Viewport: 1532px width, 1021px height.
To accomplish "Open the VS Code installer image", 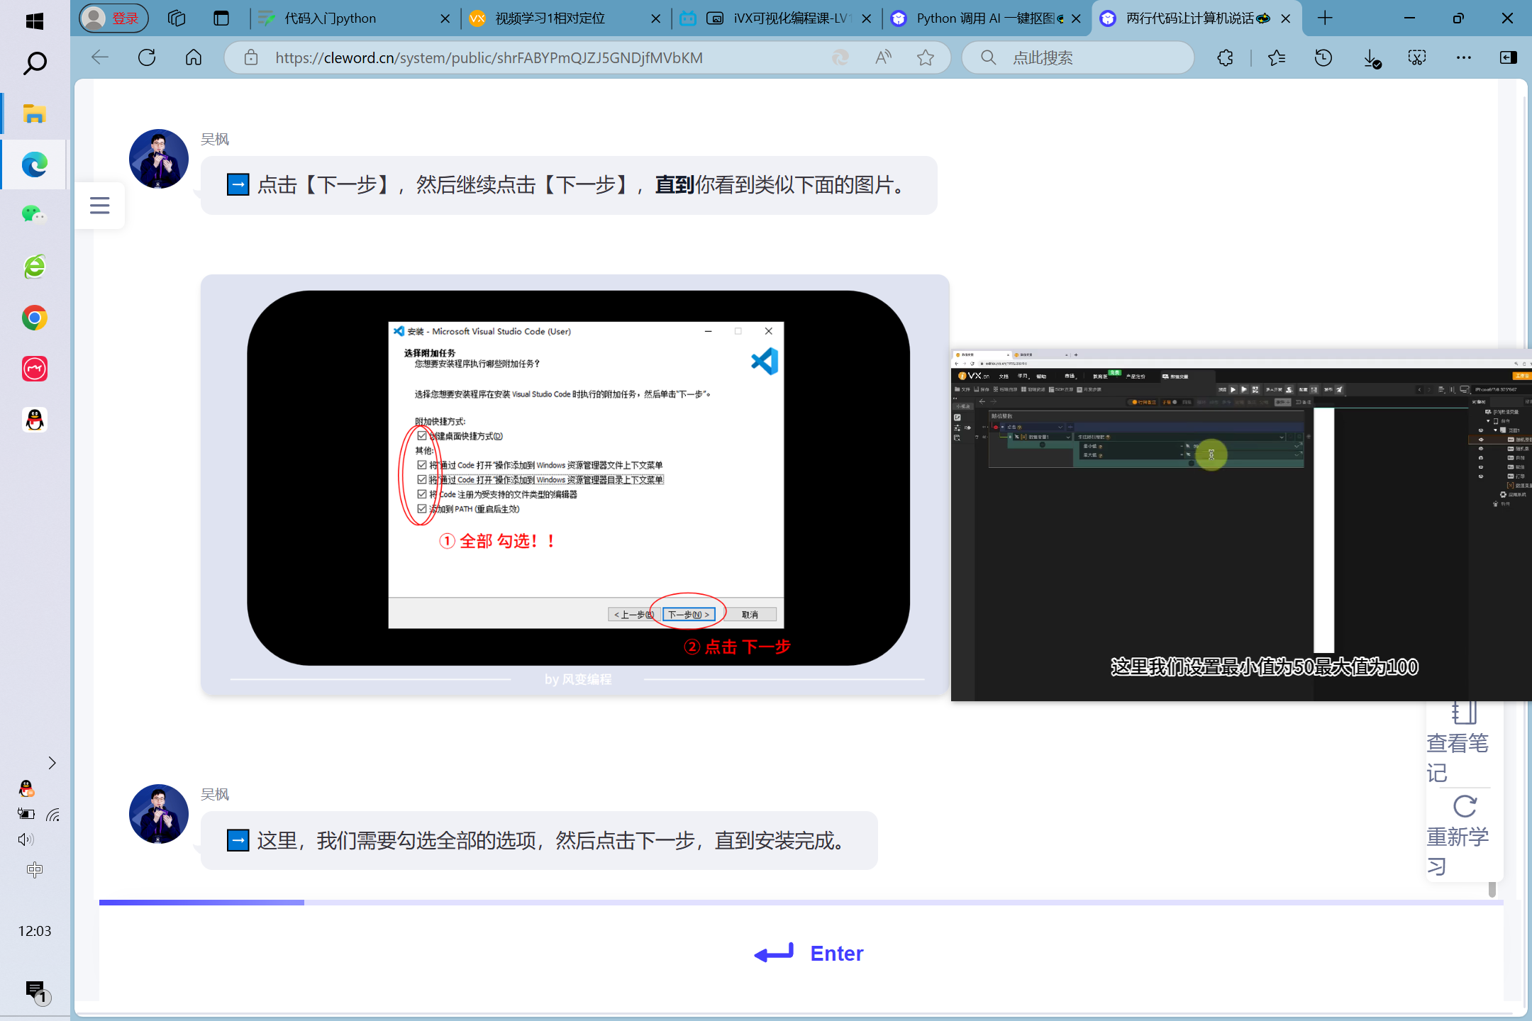I will [578, 478].
